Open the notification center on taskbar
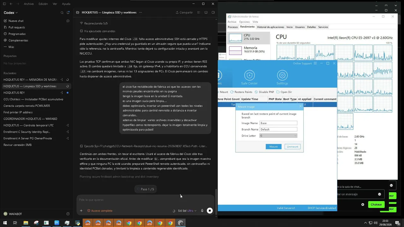This screenshot has width=404, height=227. 398,223
